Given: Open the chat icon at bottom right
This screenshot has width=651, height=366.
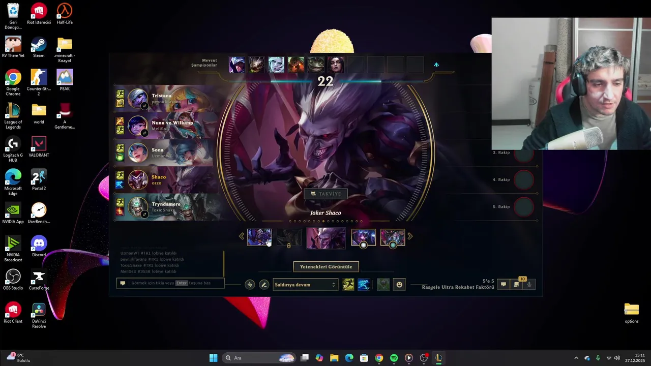Looking at the screenshot, I should (504, 285).
